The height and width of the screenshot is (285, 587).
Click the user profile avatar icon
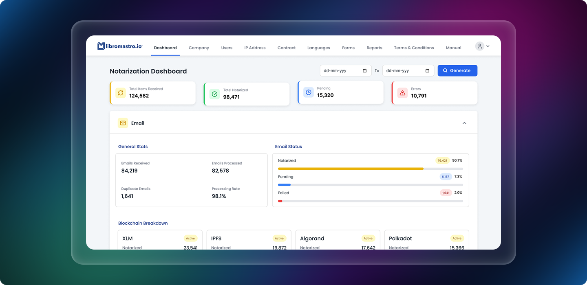[x=480, y=46]
